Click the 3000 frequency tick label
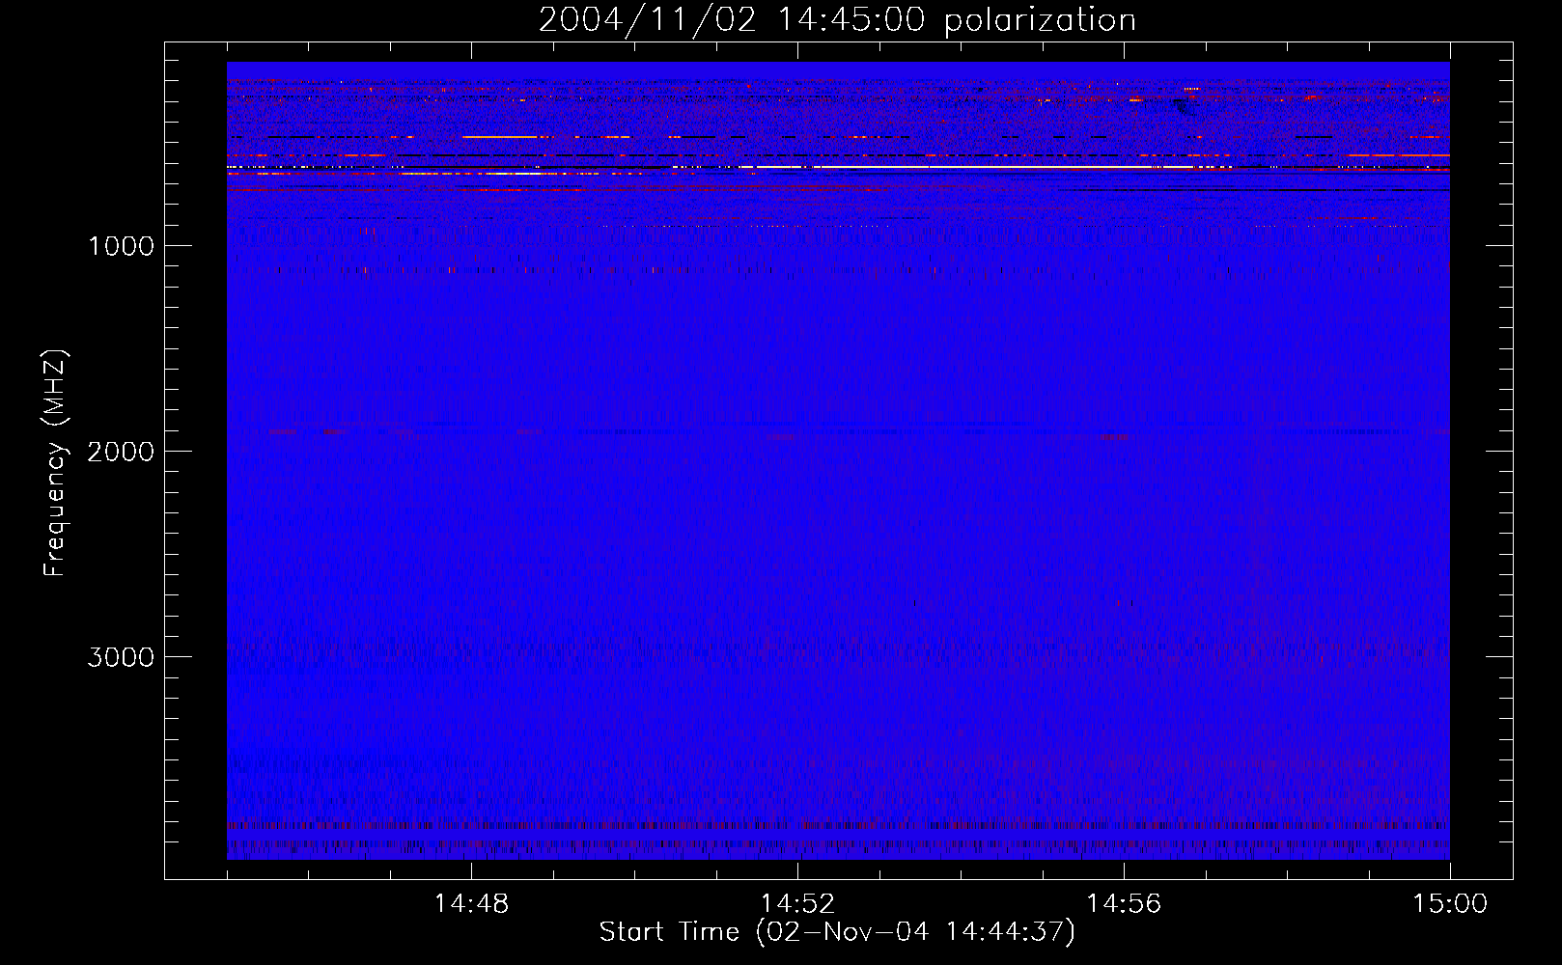The height and width of the screenshot is (965, 1562). (x=121, y=657)
